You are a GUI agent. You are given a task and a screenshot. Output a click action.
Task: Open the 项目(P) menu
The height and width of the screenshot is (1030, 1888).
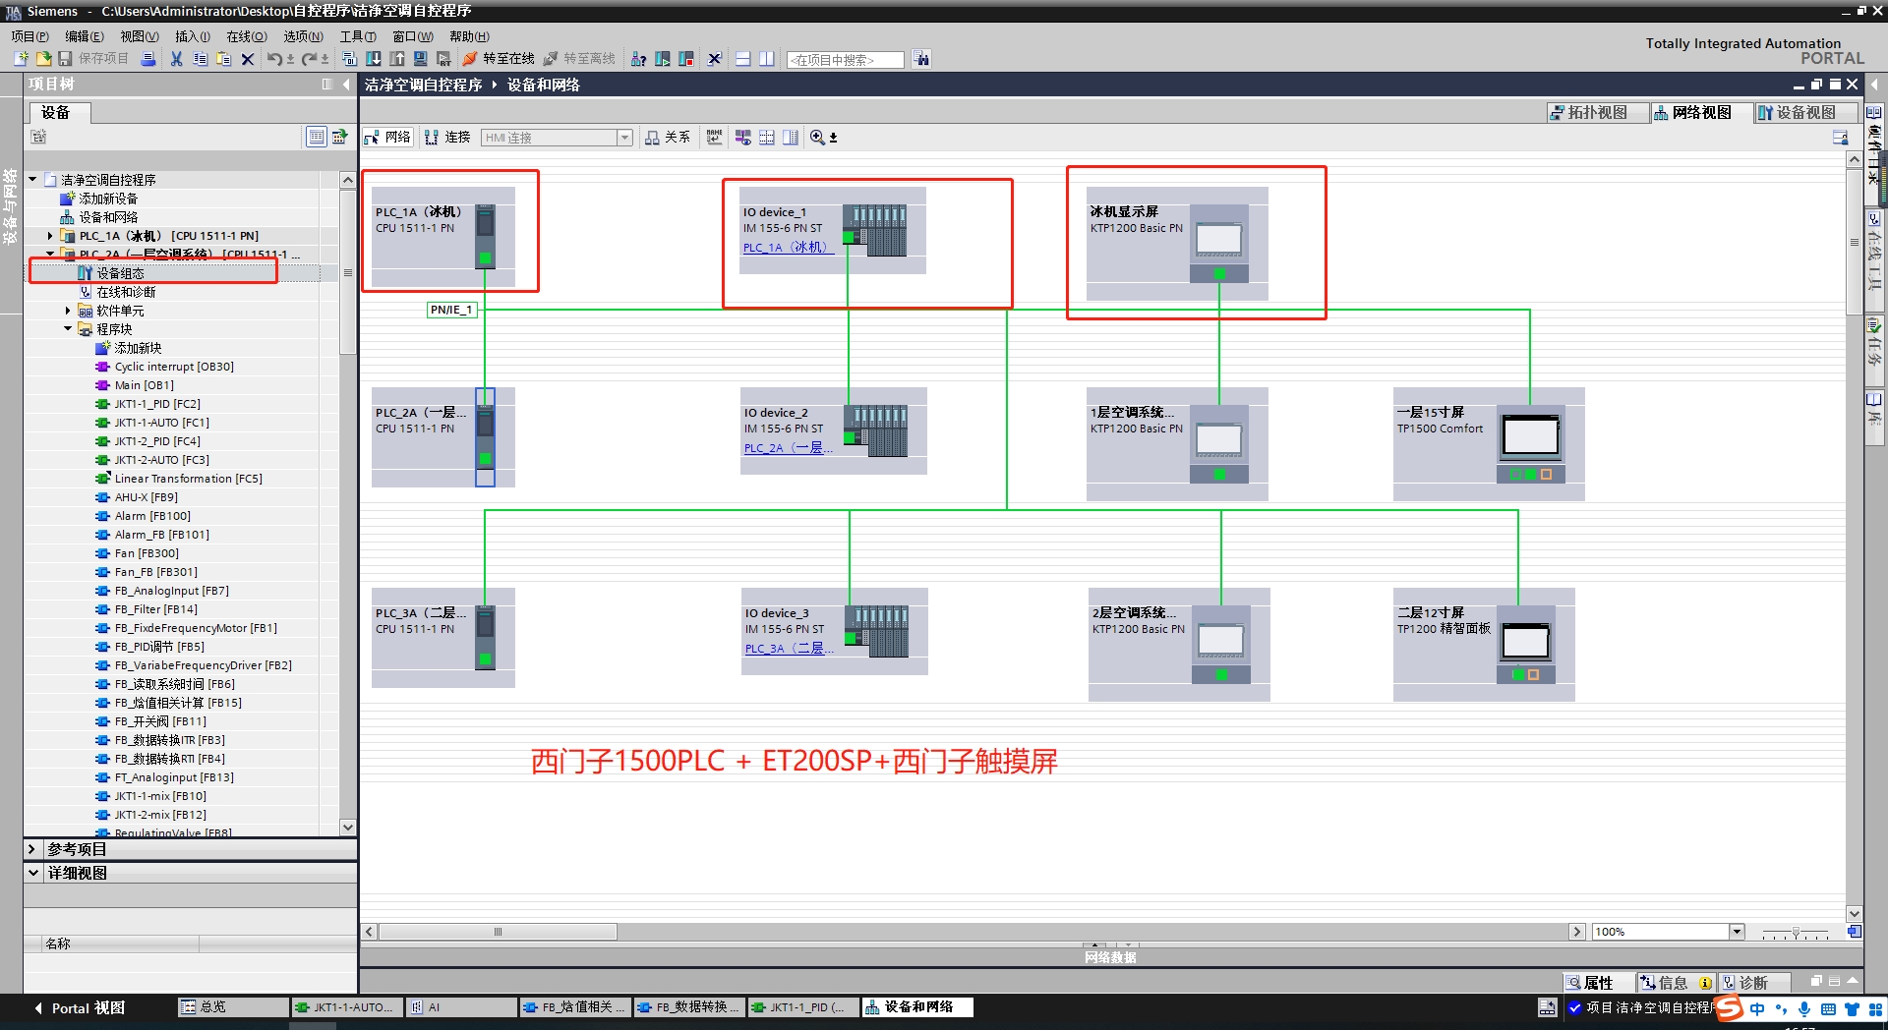click(29, 36)
